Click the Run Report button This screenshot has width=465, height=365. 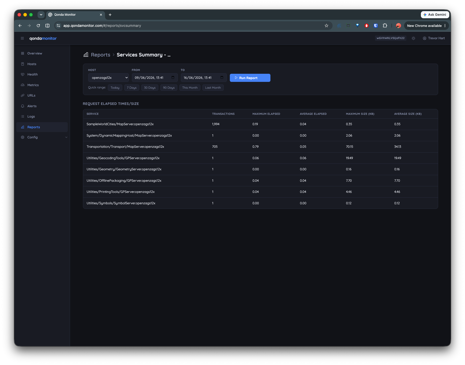[x=250, y=78]
